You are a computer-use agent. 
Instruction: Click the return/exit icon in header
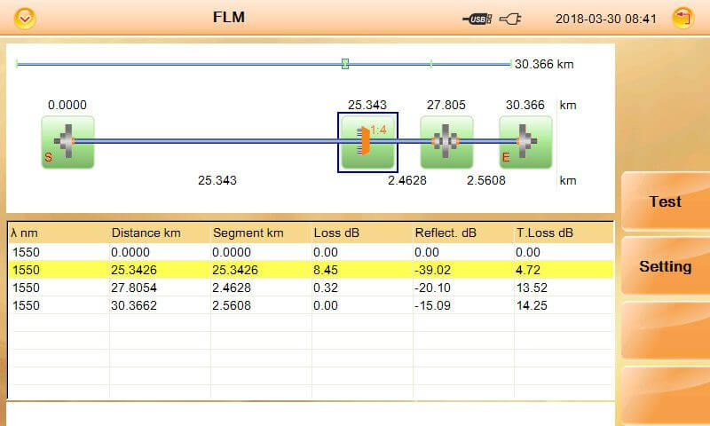pos(682,18)
